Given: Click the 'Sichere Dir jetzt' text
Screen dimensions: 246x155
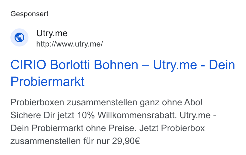Looking at the screenshot, I should pyautogui.click(x=42, y=115).
